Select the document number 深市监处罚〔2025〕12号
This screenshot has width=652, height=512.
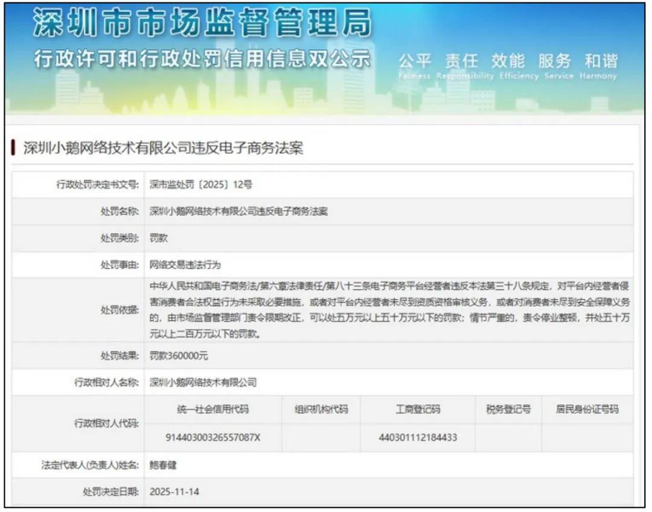[201, 185]
